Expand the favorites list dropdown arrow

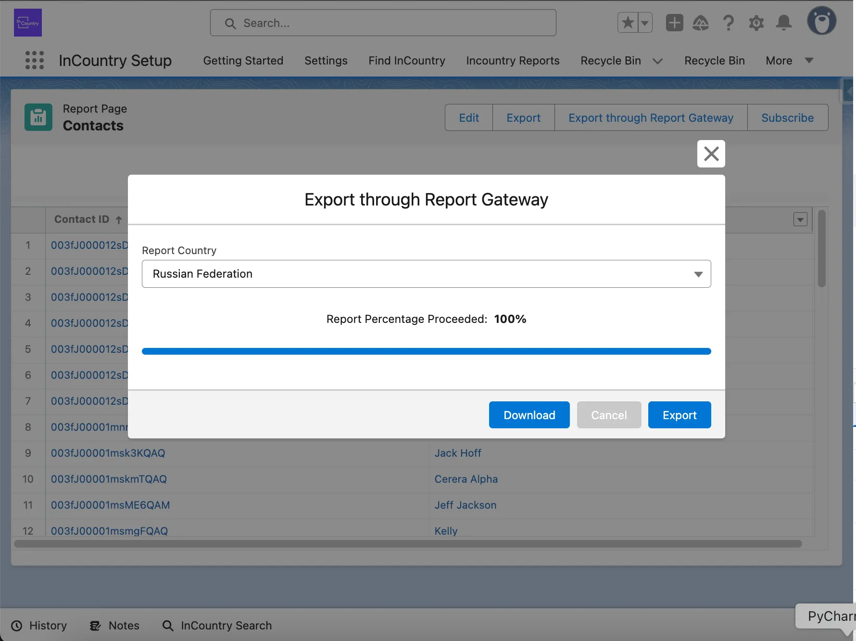click(645, 23)
